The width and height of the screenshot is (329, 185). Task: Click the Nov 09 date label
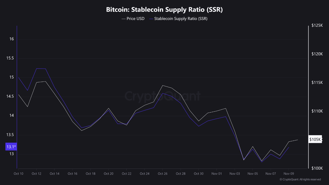288,174
